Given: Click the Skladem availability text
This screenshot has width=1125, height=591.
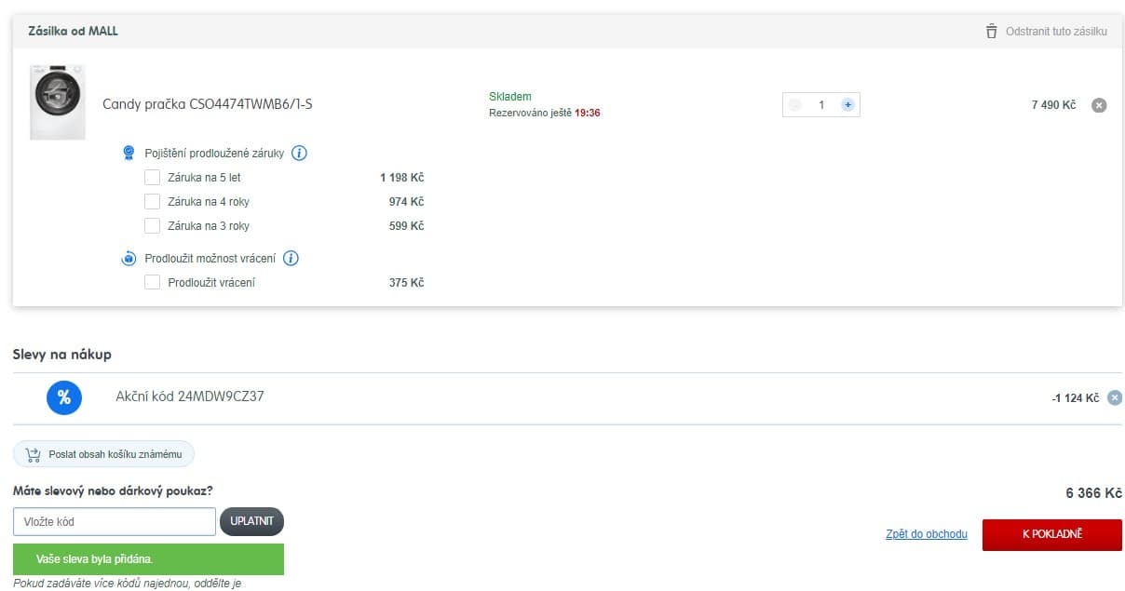Looking at the screenshot, I should (x=510, y=97).
